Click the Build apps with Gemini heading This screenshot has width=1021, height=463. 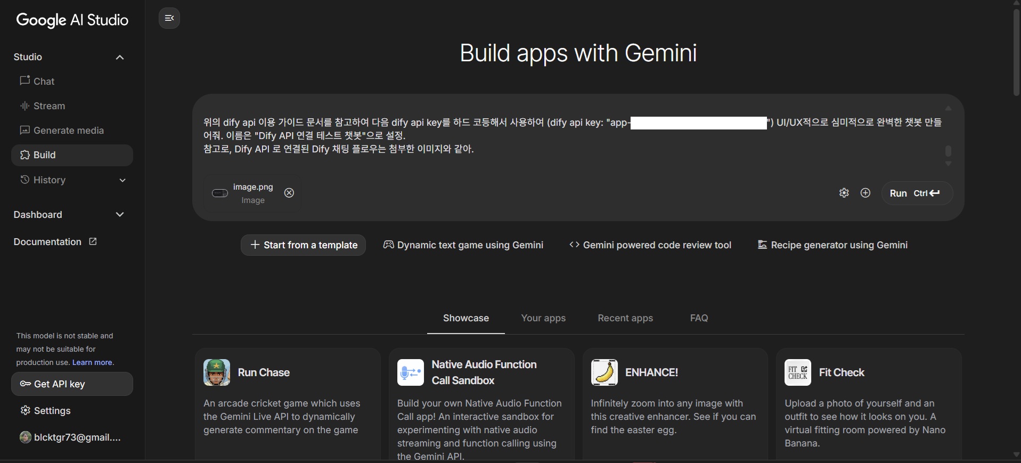pyautogui.click(x=578, y=53)
